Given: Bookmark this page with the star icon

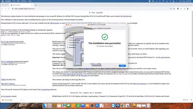Looking at the screenshot, I should tap(174, 9).
